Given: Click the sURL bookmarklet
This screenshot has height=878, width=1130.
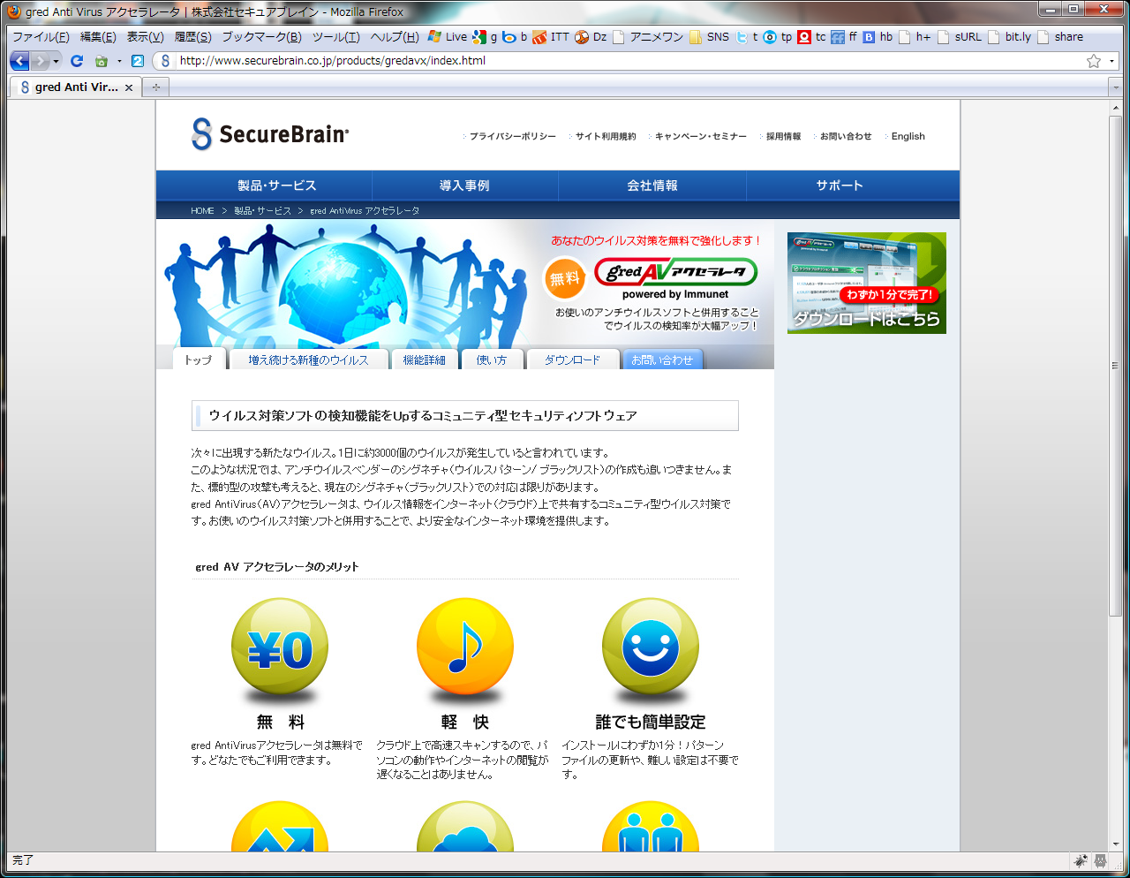Looking at the screenshot, I should pos(960,37).
